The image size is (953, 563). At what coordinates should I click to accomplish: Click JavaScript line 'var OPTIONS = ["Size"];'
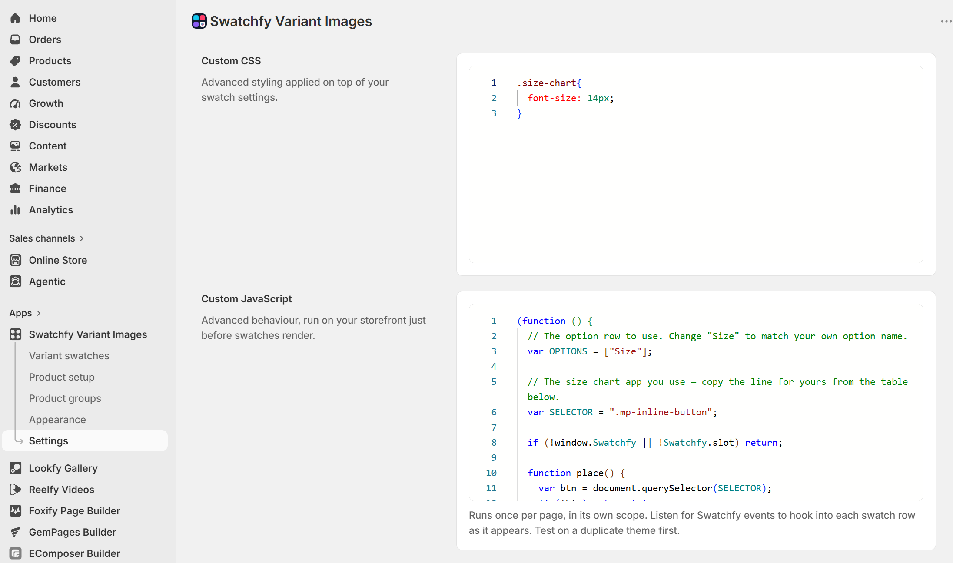[x=590, y=351]
